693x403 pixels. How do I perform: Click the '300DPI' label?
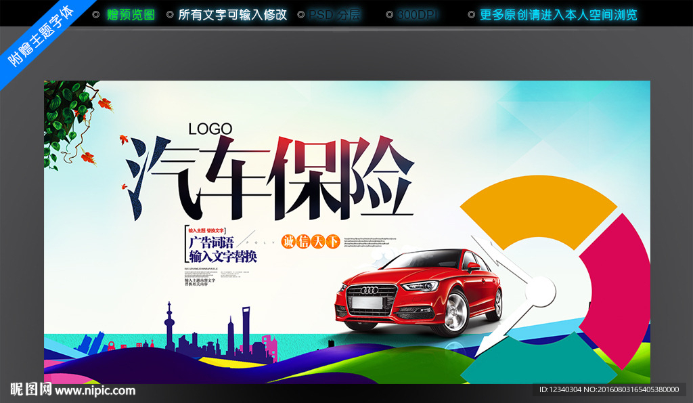click(418, 15)
